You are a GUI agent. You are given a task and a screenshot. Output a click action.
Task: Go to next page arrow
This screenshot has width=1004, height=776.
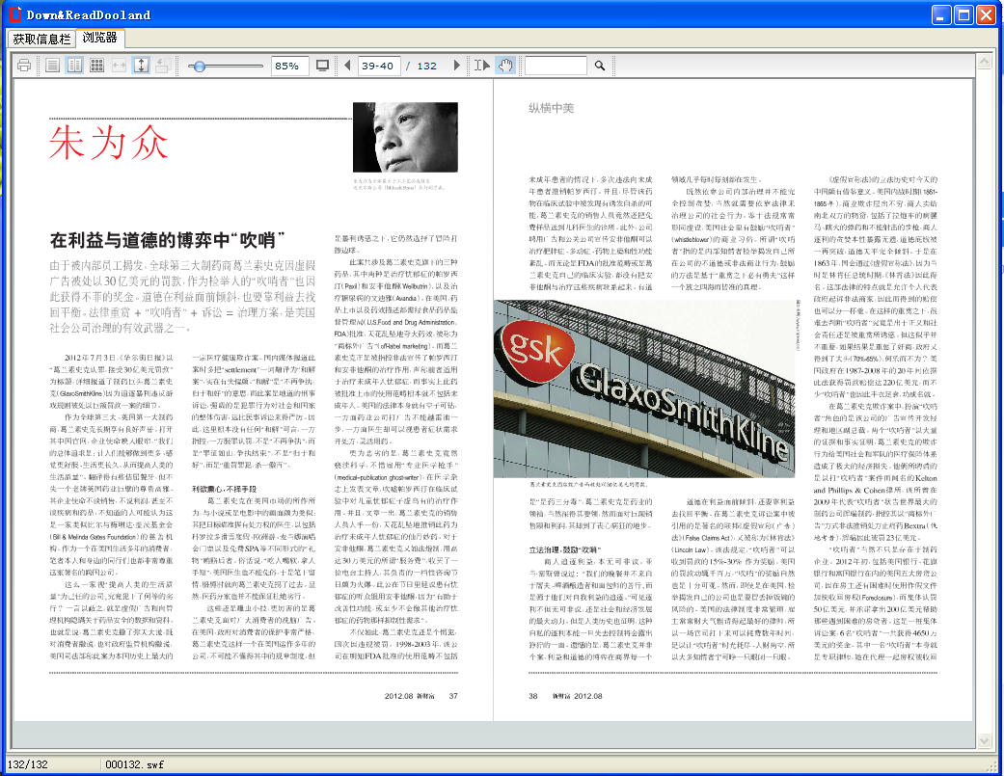pyautogui.click(x=456, y=66)
